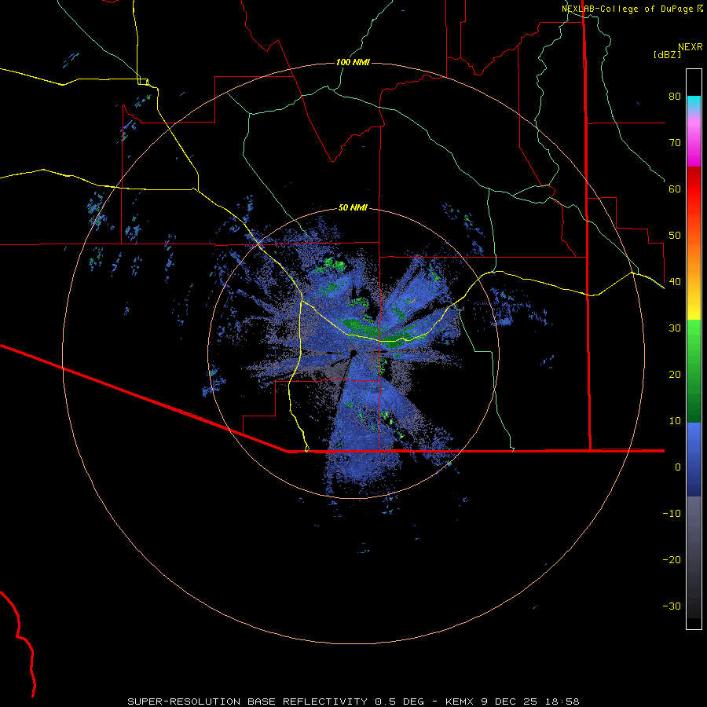This screenshot has width=707, height=707.
Task: Click the NEXLAB-College of DuPage watermark text
Action: coord(627,9)
